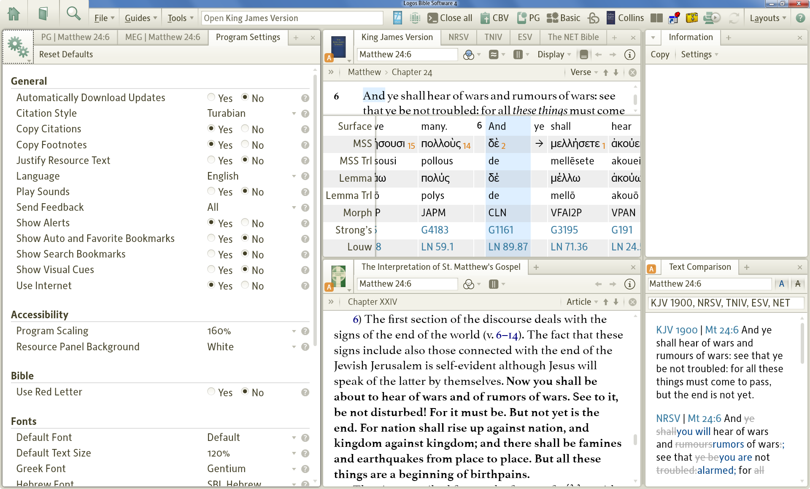Open KJV Display dropdown

(x=554, y=55)
